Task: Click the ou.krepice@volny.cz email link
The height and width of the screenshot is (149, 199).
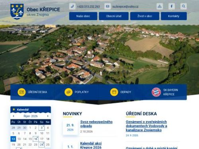Action: tap(125, 6)
